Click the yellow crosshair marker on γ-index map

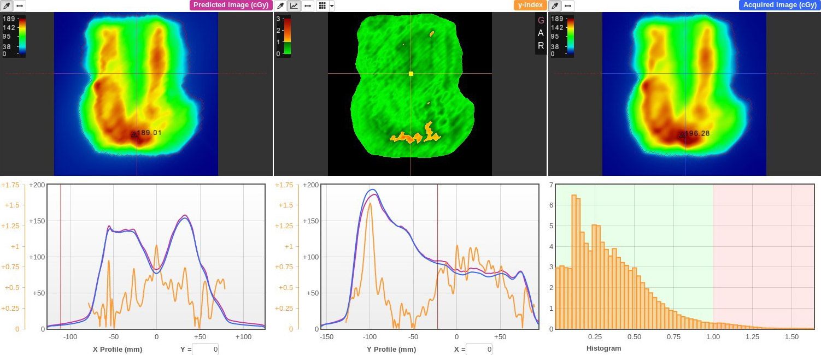pyautogui.click(x=411, y=73)
